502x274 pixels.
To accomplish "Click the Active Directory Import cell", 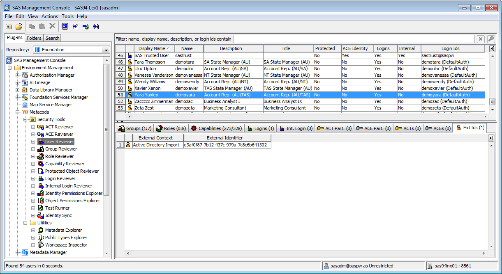I will (158, 145).
